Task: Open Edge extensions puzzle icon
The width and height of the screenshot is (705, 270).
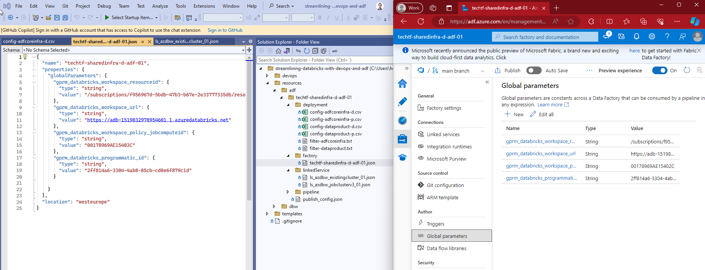Action: click(x=591, y=21)
